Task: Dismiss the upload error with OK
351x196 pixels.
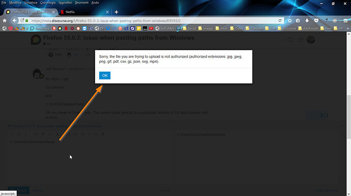Action: point(105,75)
